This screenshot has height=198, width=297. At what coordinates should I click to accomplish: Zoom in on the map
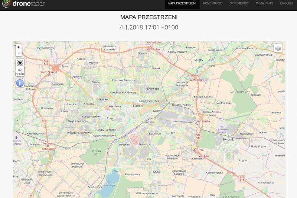click(x=19, y=47)
